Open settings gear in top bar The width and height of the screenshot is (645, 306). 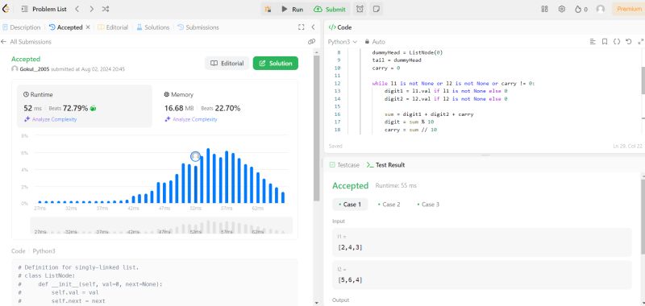(561, 9)
